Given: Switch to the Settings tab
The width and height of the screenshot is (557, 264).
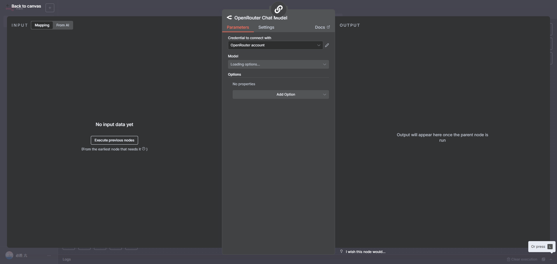Looking at the screenshot, I should (266, 27).
